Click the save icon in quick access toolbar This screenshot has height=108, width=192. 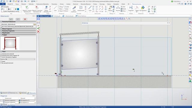[18, 1]
